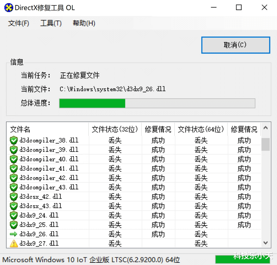
Task: Maximize the DirectX repair tool window
Action: point(239,8)
